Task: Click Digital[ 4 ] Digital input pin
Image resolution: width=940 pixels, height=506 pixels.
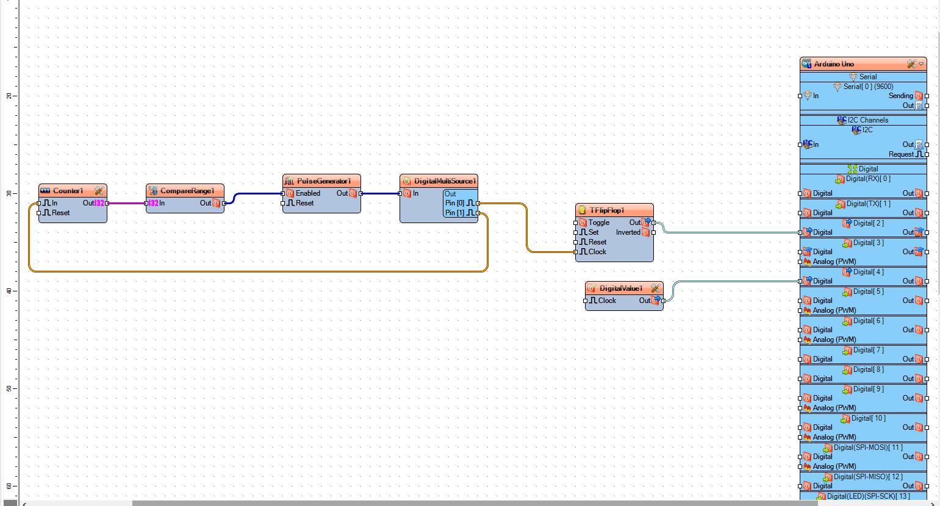Action: (800, 281)
